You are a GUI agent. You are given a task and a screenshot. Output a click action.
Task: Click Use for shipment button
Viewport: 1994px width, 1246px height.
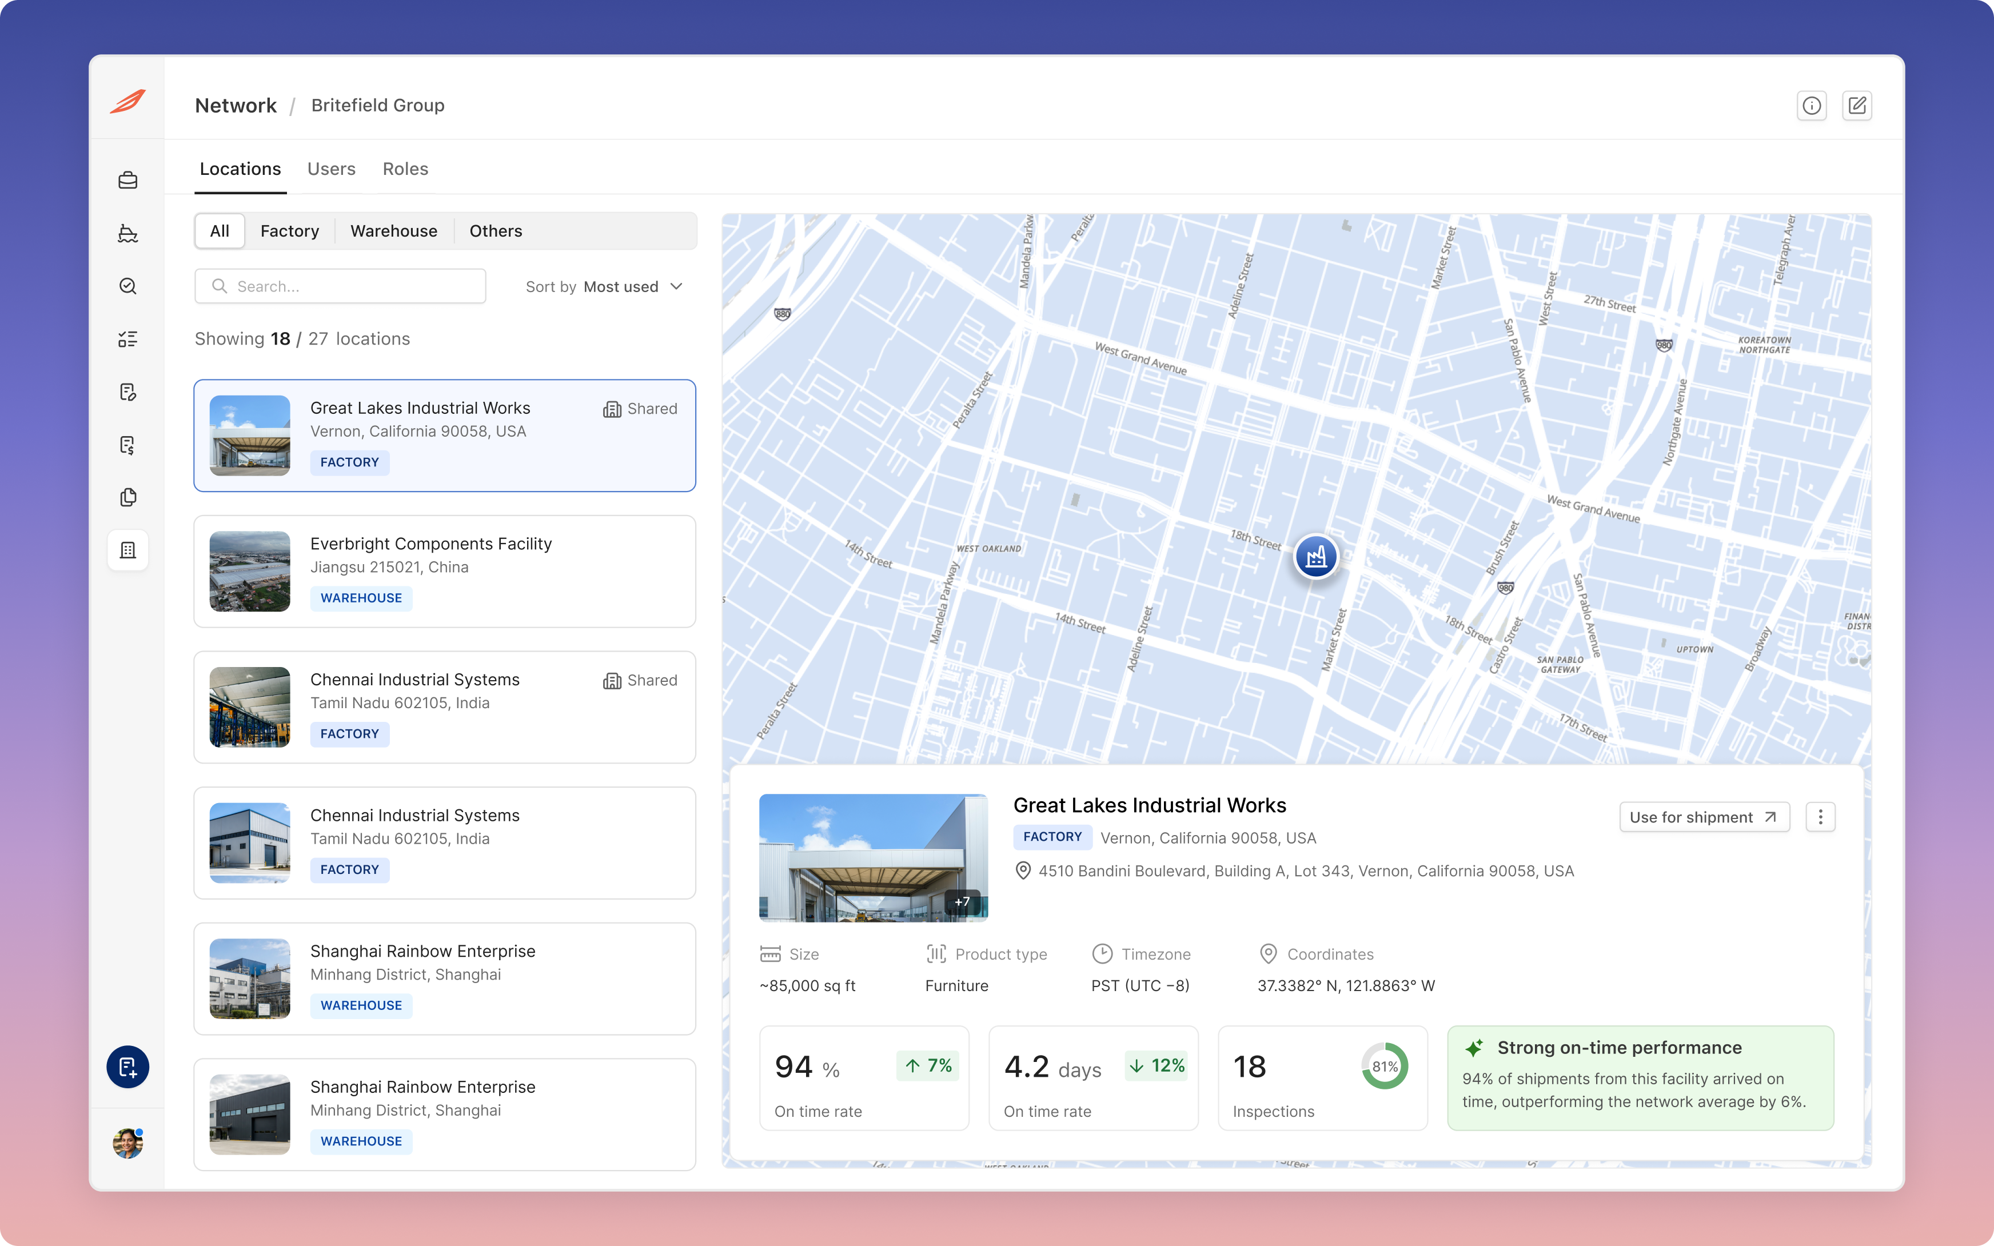(1704, 817)
